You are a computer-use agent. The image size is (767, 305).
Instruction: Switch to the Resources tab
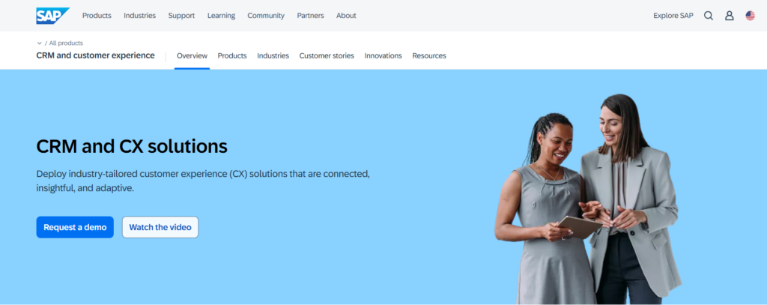[429, 55]
